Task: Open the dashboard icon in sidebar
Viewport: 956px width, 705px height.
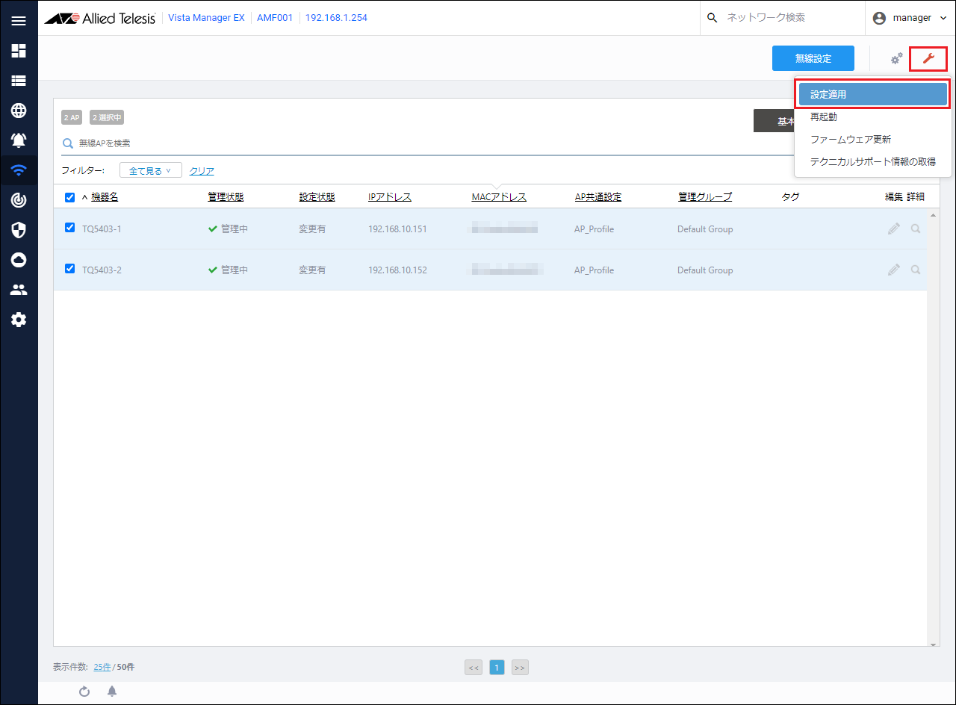Action: coord(19,51)
